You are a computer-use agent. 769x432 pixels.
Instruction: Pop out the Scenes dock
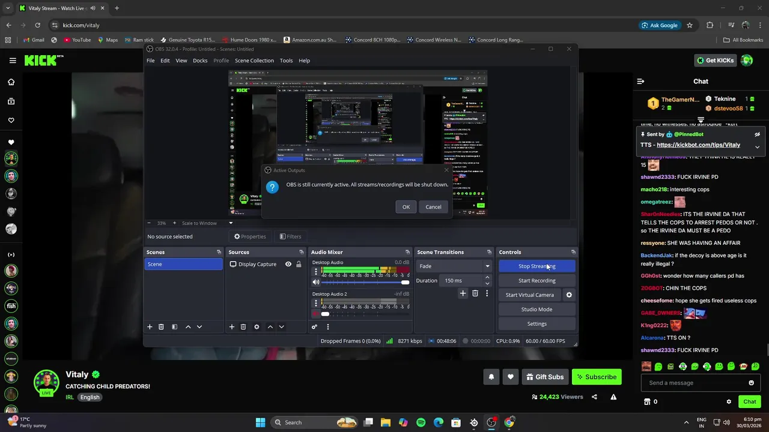tap(219, 252)
